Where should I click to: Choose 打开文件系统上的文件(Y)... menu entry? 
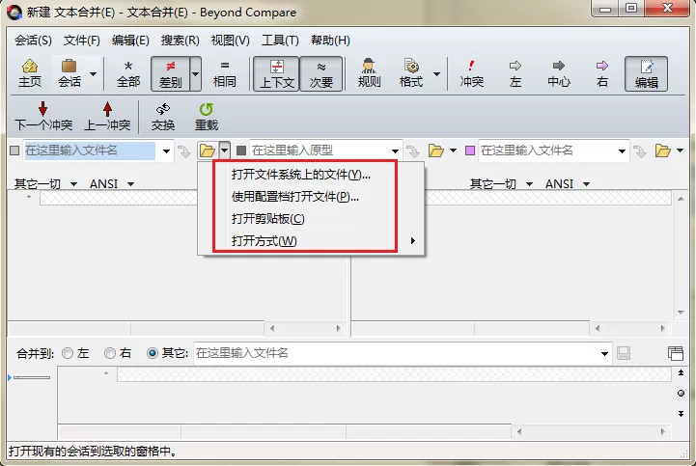coord(311,175)
